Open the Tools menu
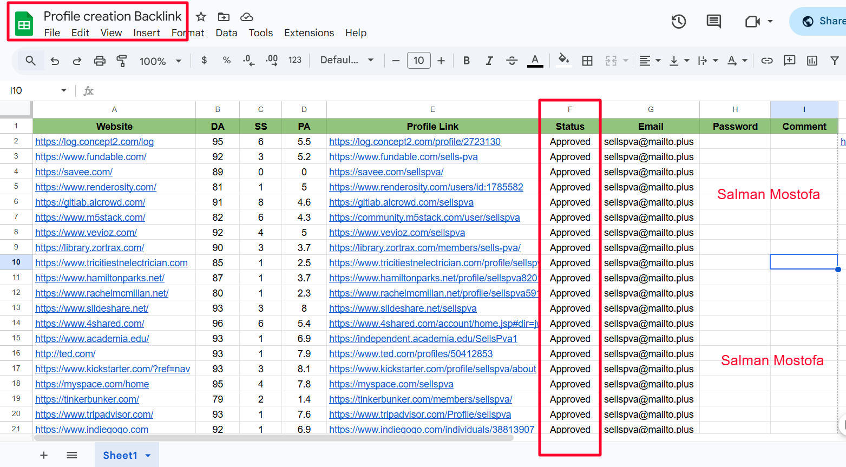Image resolution: width=846 pixels, height=467 pixels. coord(261,33)
